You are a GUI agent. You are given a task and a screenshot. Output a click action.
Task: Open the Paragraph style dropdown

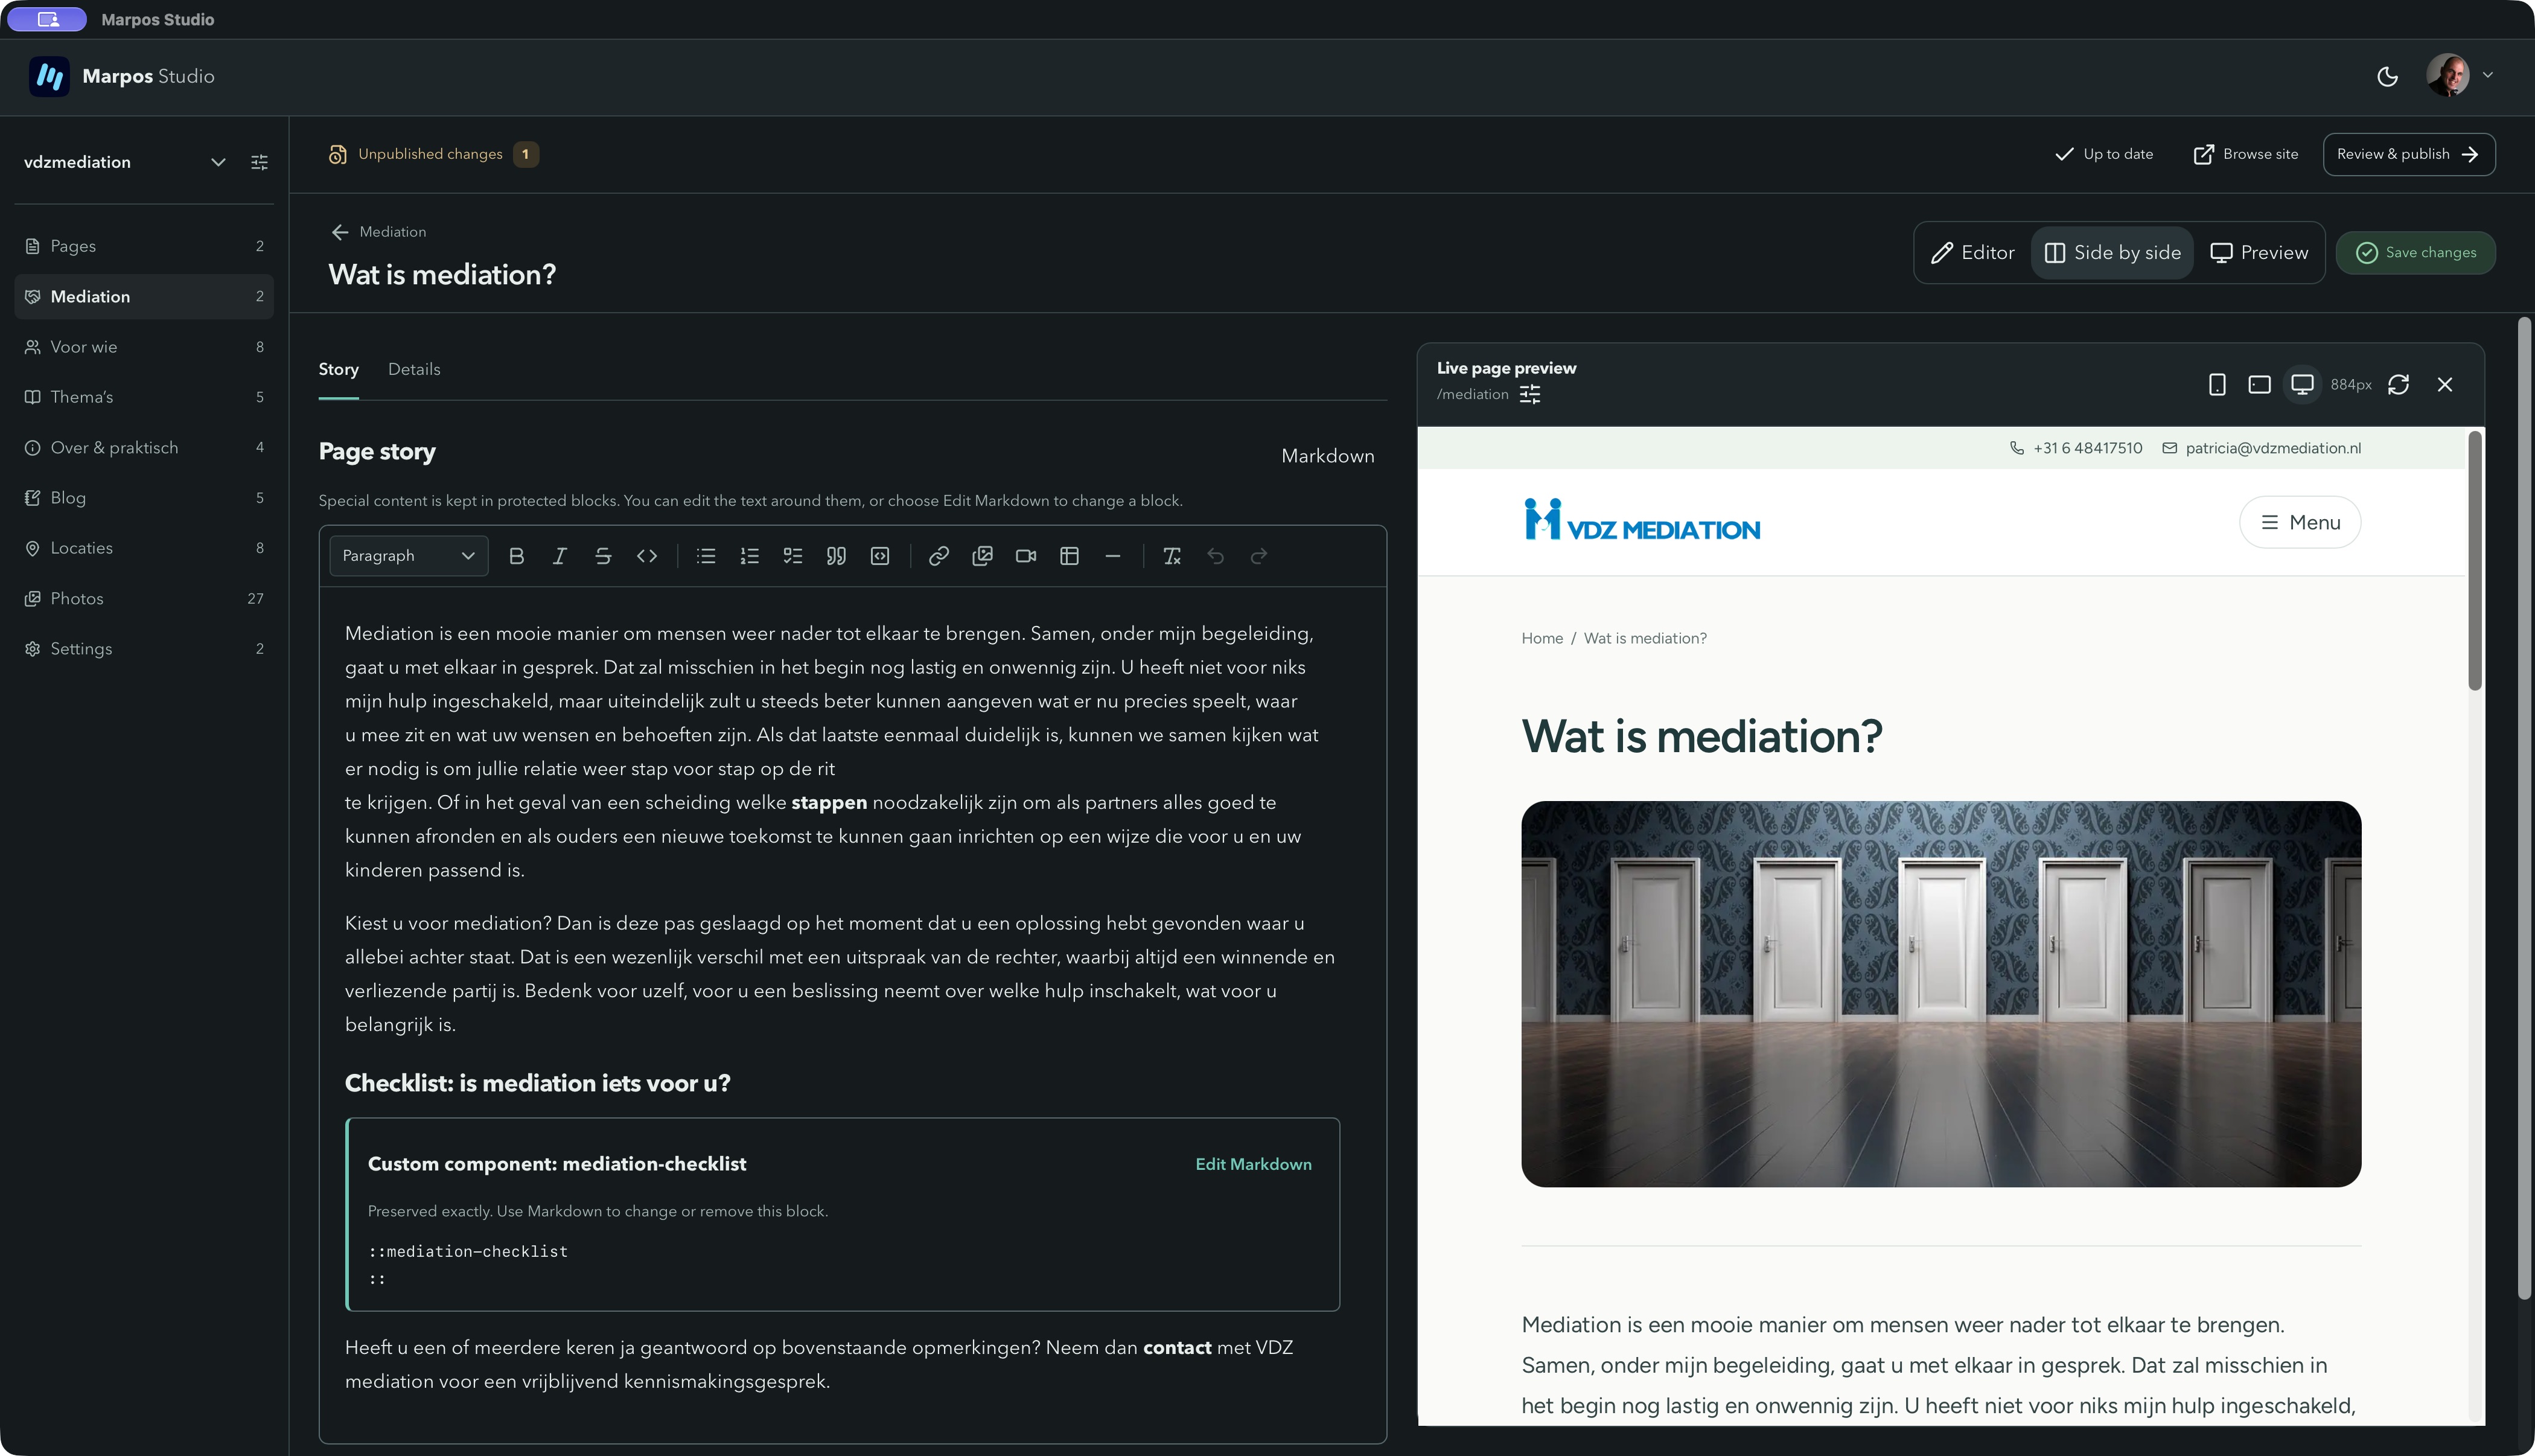click(x=409, y=556)
